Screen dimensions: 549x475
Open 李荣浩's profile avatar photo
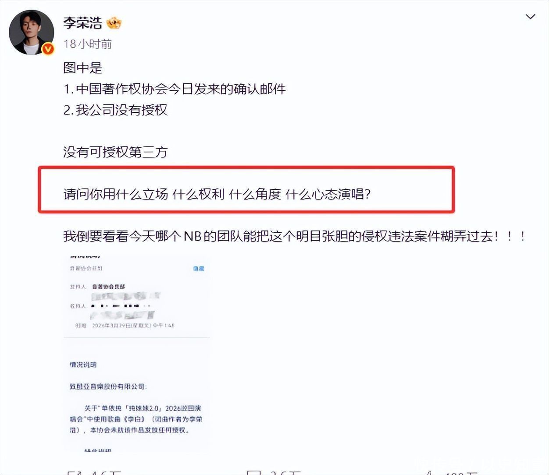(31, 32)
